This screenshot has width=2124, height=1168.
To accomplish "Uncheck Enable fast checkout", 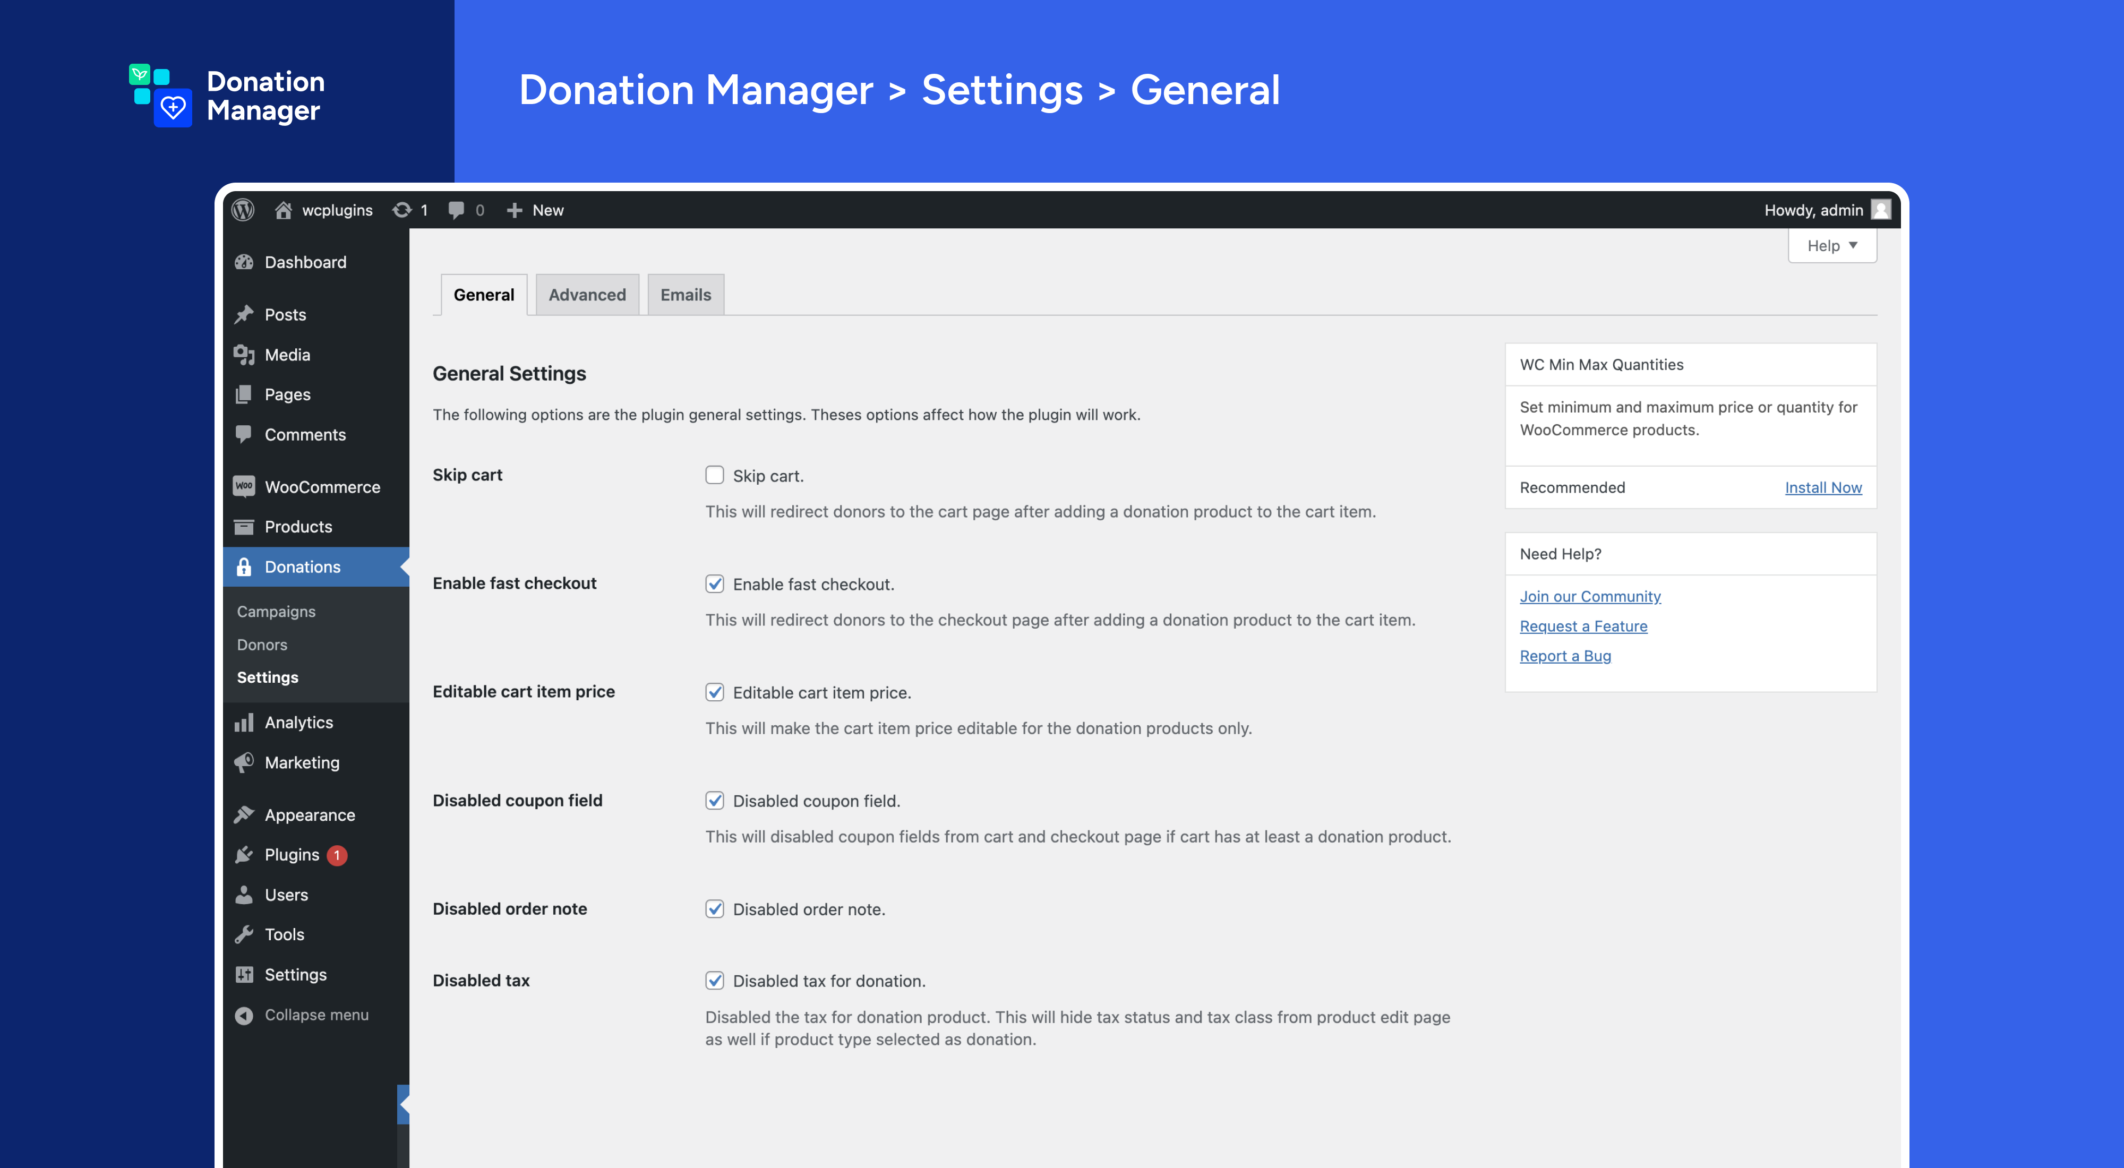I will click(x=714, y=583).
